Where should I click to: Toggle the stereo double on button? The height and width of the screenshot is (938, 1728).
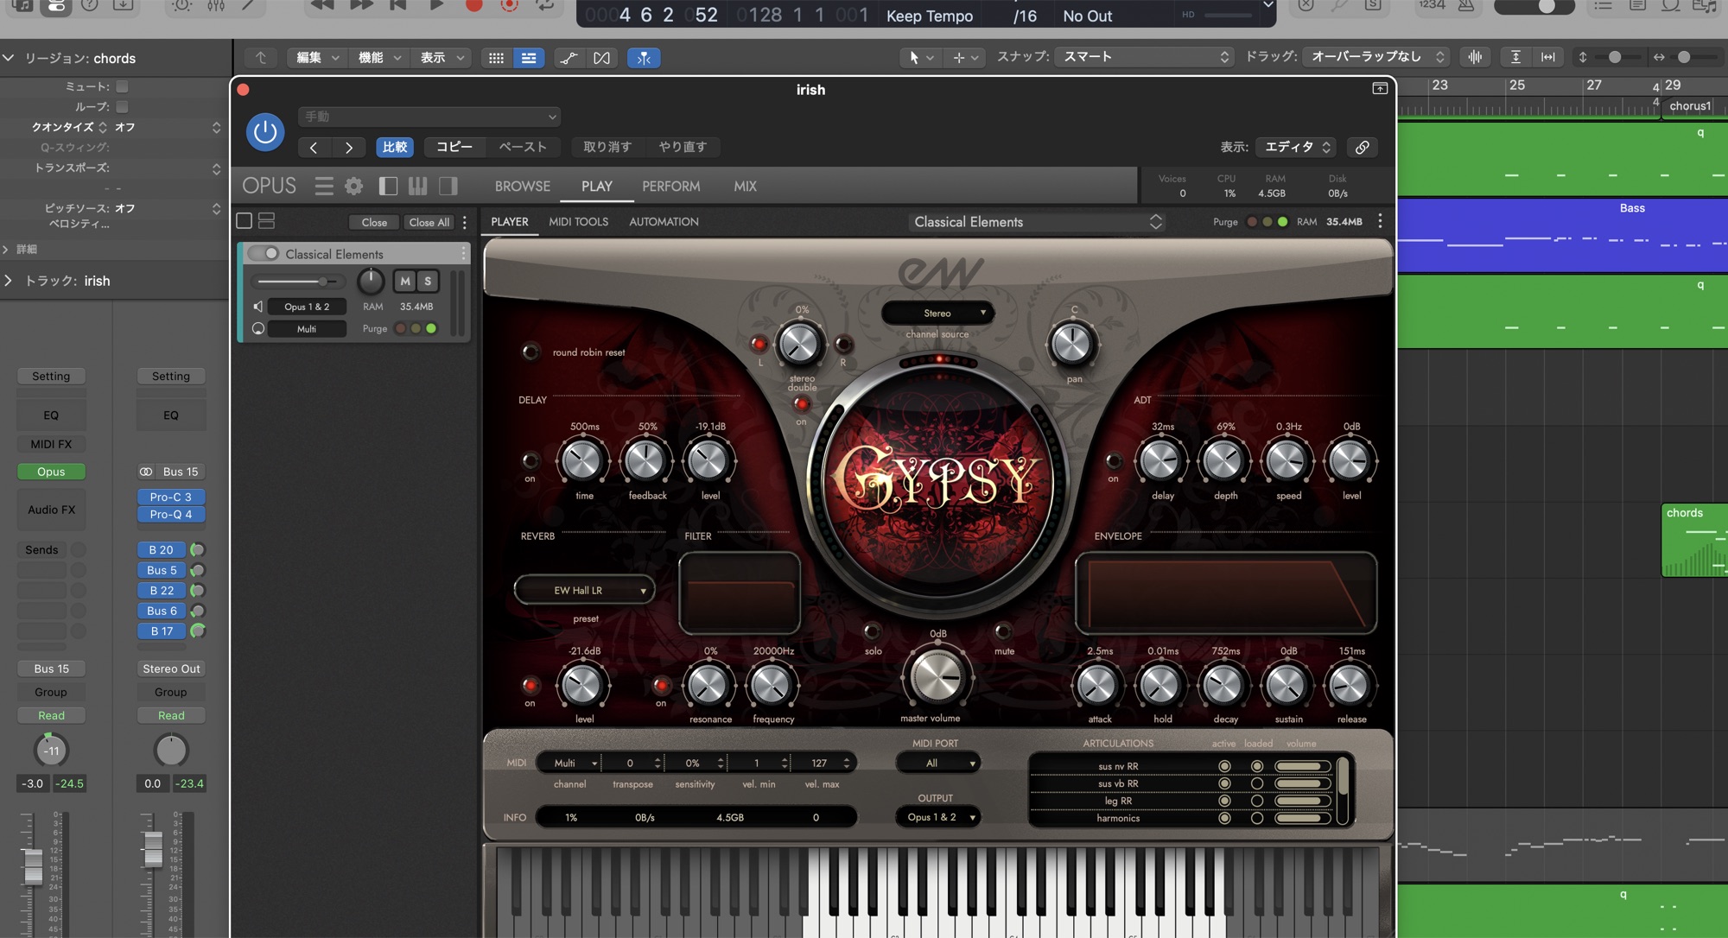point(802,403)
